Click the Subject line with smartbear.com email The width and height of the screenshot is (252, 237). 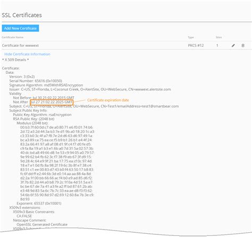tap(94, 106)
